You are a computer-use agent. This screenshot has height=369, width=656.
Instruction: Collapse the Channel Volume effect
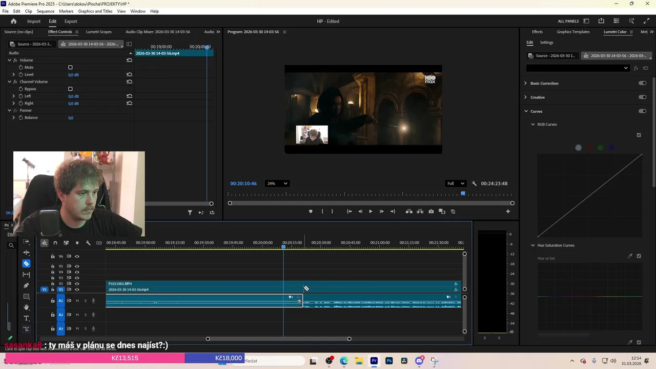click(x=9, y=81)
